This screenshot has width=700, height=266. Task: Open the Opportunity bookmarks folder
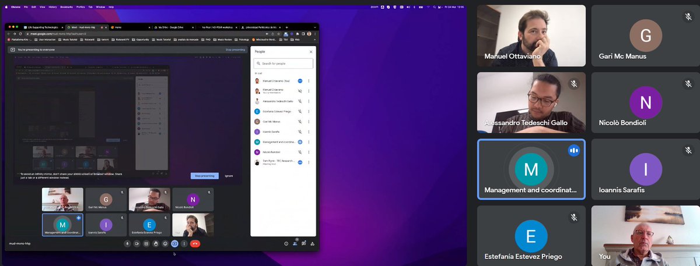coord(140,40)
